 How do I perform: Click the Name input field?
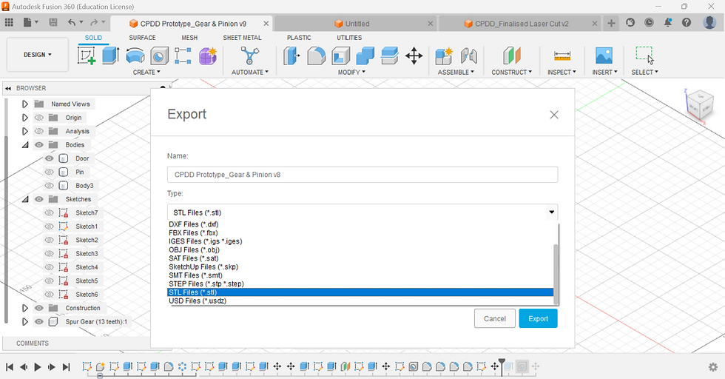pos(362,175)
